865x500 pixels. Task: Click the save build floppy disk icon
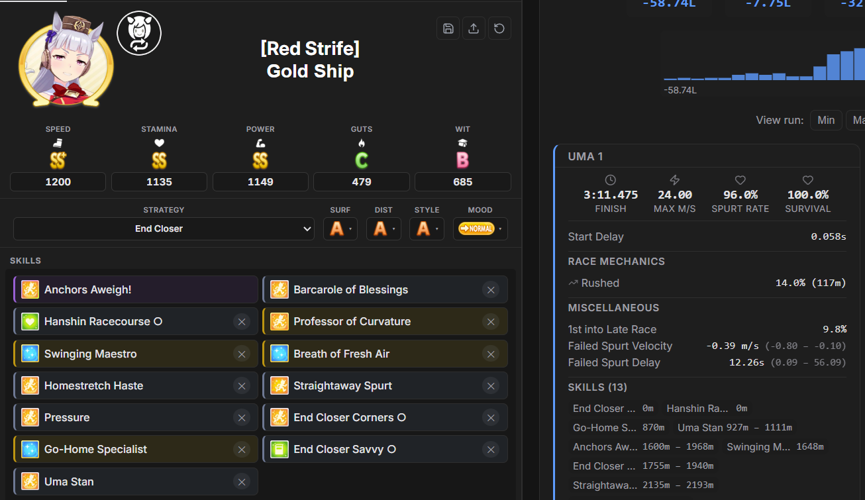[x=448, y=28]
